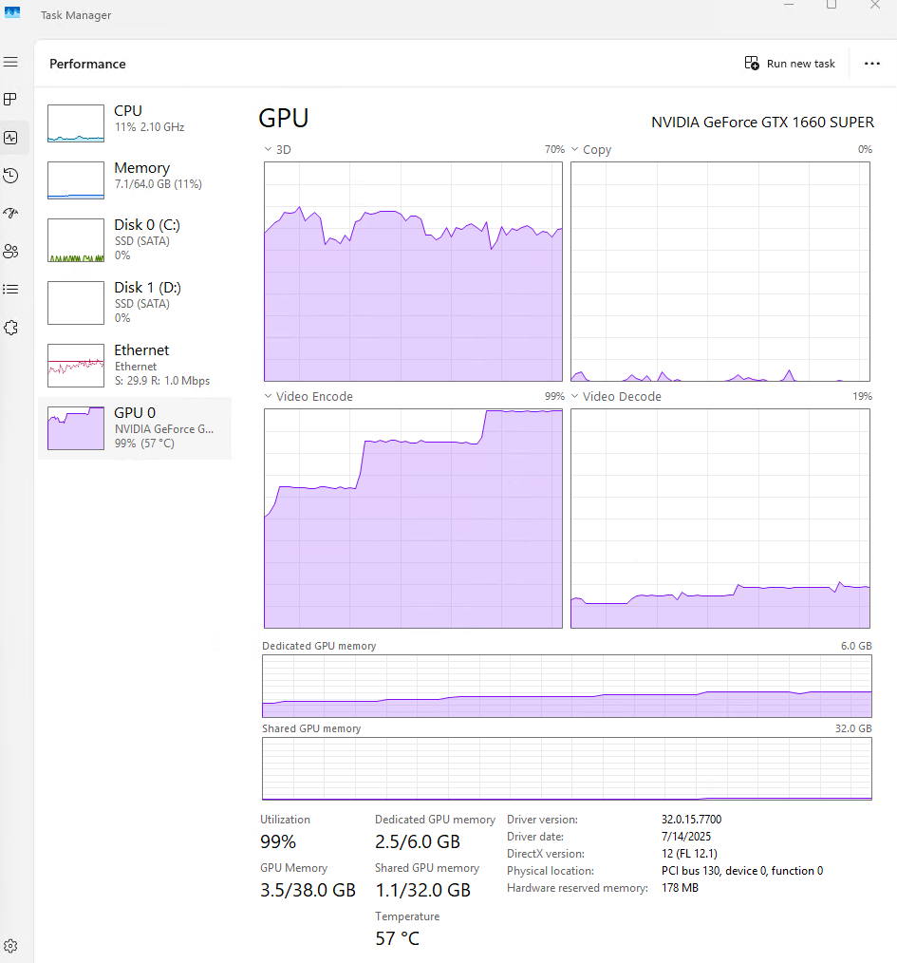Screen dimensions: 897x963
Task: Click the 70% 3D usage label
Action: 554,149
